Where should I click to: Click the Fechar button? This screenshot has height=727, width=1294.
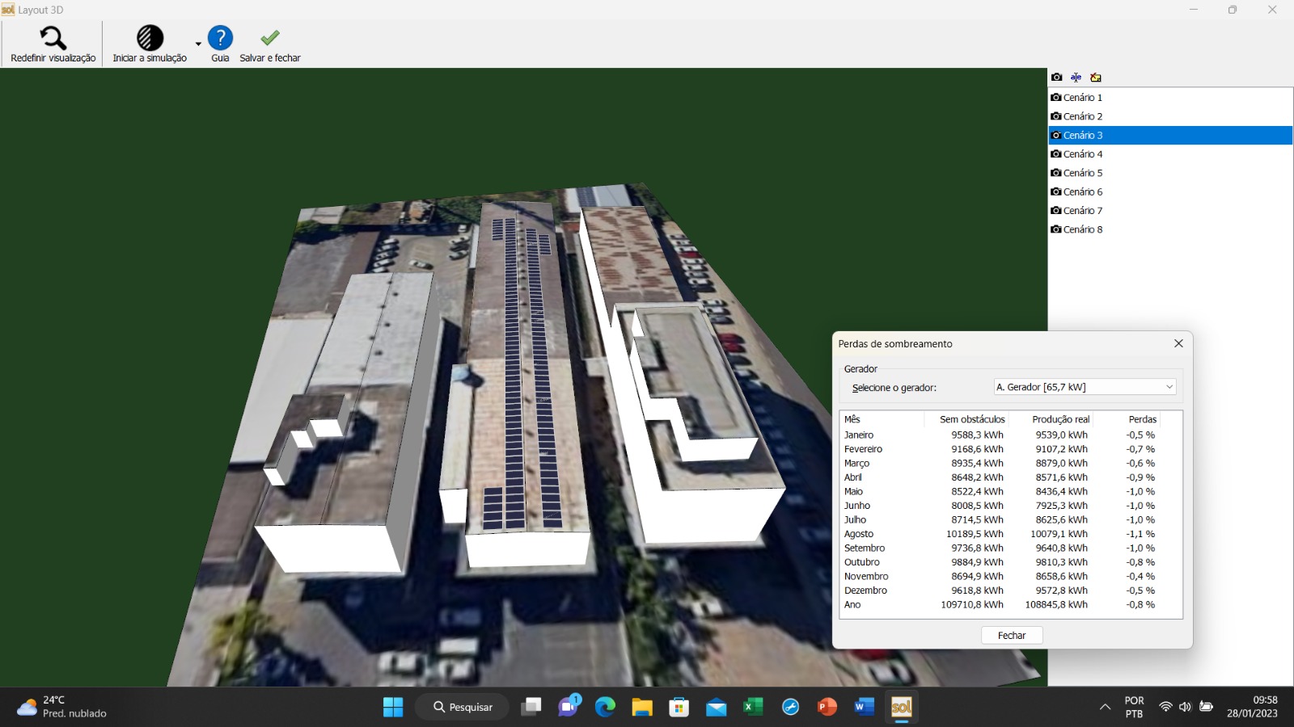click(1011, 636)
